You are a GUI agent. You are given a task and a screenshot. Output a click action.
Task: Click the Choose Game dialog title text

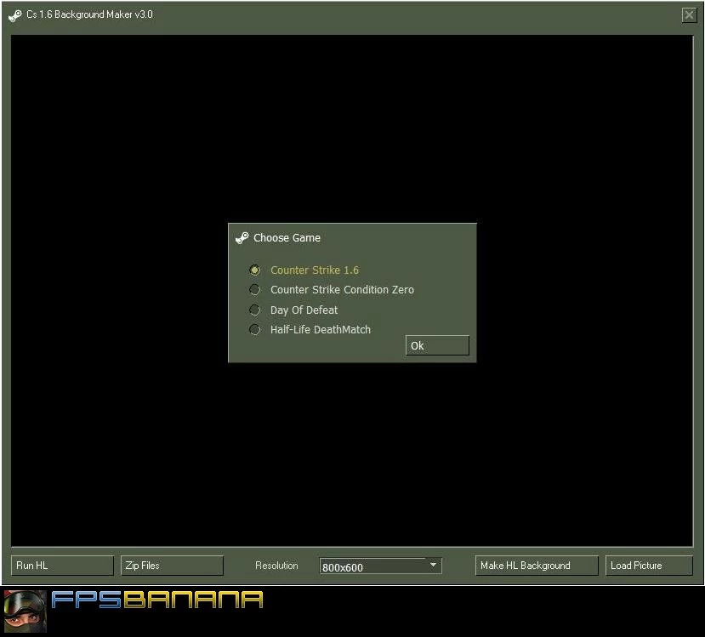tap(287, 238)
